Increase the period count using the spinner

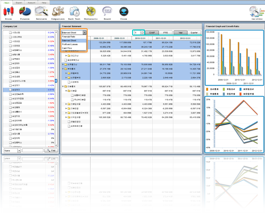pos(142,31)
